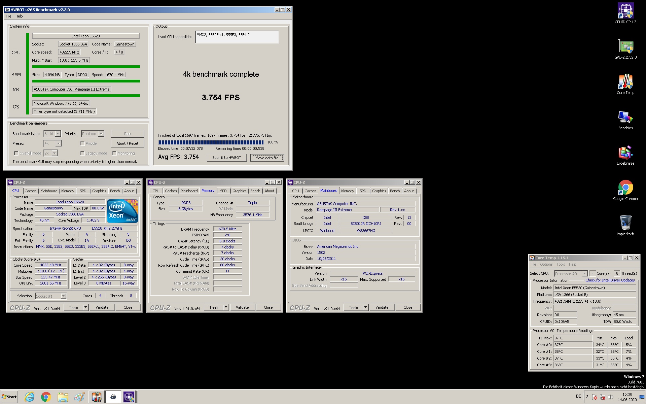The width and height of the screenshot is (646, 404).
Task: Click Core #0 temperature 37°C reading
Action: click(x=573, y=345)
